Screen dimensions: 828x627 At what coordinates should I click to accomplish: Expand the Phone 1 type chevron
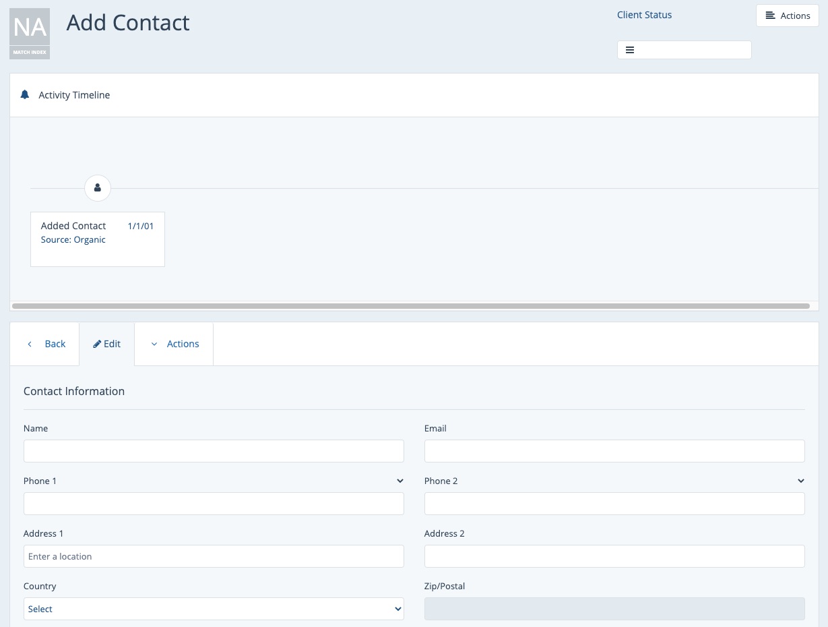(x=400, y=481)
